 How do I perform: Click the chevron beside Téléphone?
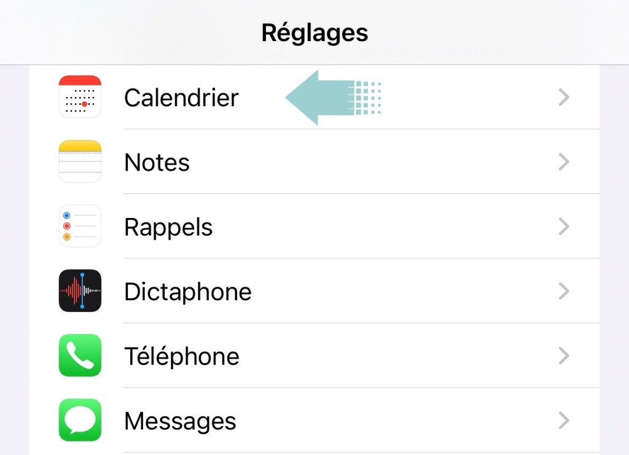click(x=564, y=356)
